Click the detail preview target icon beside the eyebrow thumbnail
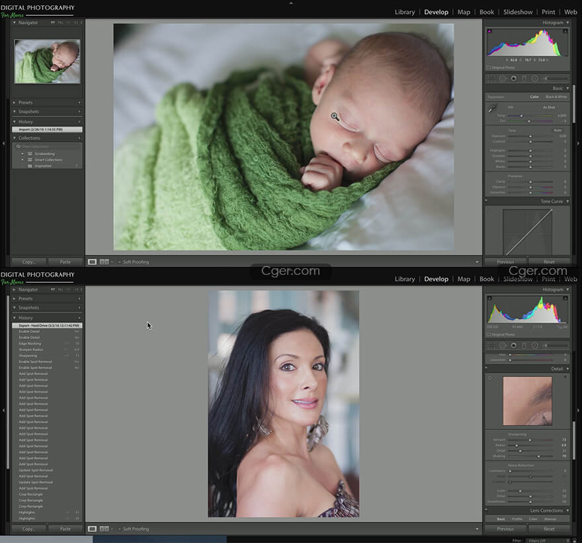The height and width of the screenshot is (543, 582). tap(489, 378)
